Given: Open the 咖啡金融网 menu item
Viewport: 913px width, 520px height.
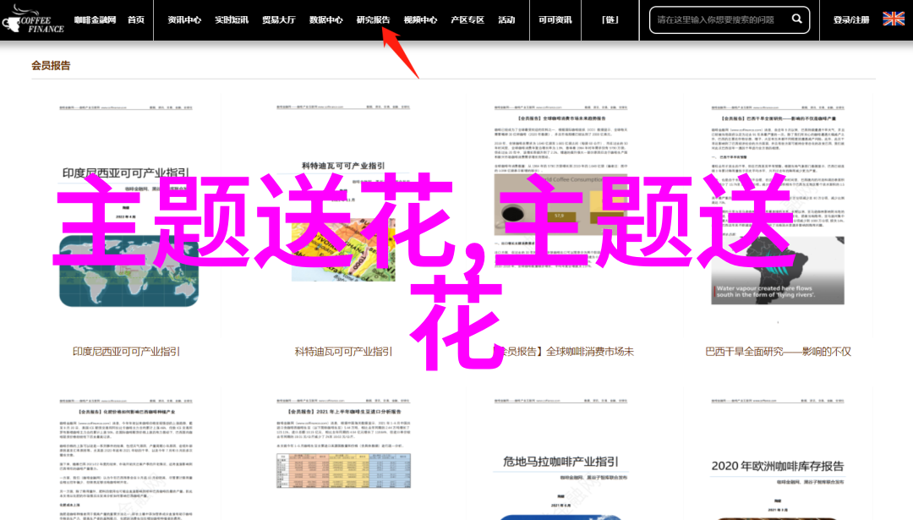Looking at the screenshot, I should pyautogui.click(x=95, y=19).
